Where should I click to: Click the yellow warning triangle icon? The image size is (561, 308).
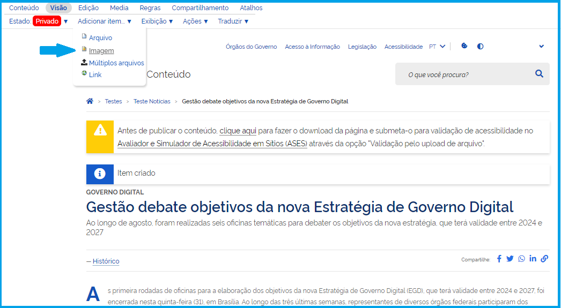pyautogui.click(x=100, y=131)
